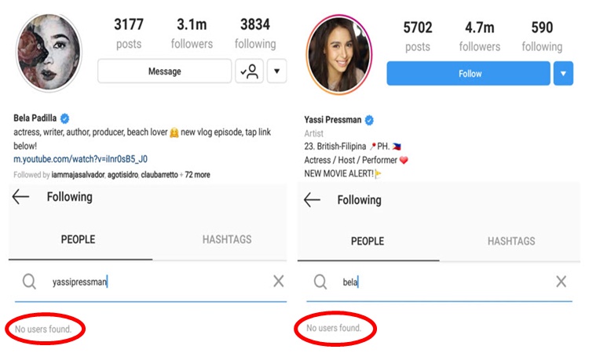Viewport: 589px width, 353px height.
Task: Click the back arrow beside right Following title
Action: coord(313,200)
